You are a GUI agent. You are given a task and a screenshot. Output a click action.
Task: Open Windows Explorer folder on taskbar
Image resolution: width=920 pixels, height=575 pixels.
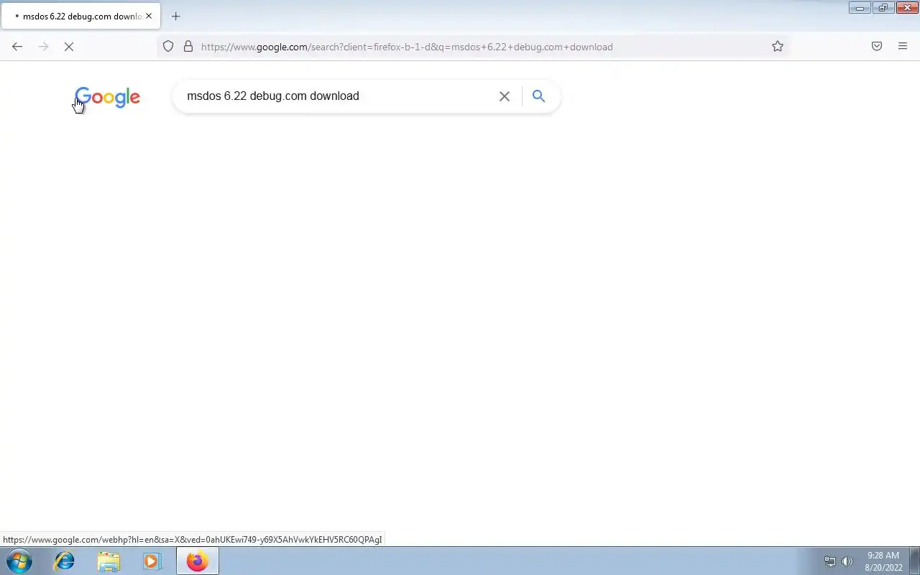pos(109,561)
